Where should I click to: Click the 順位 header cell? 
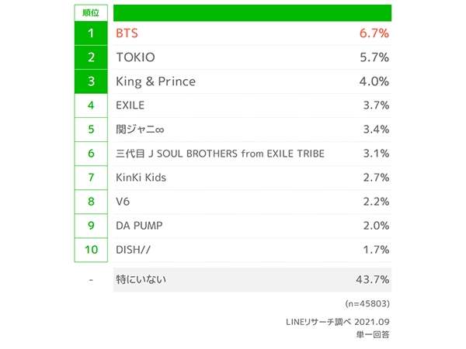click(91, 12)
